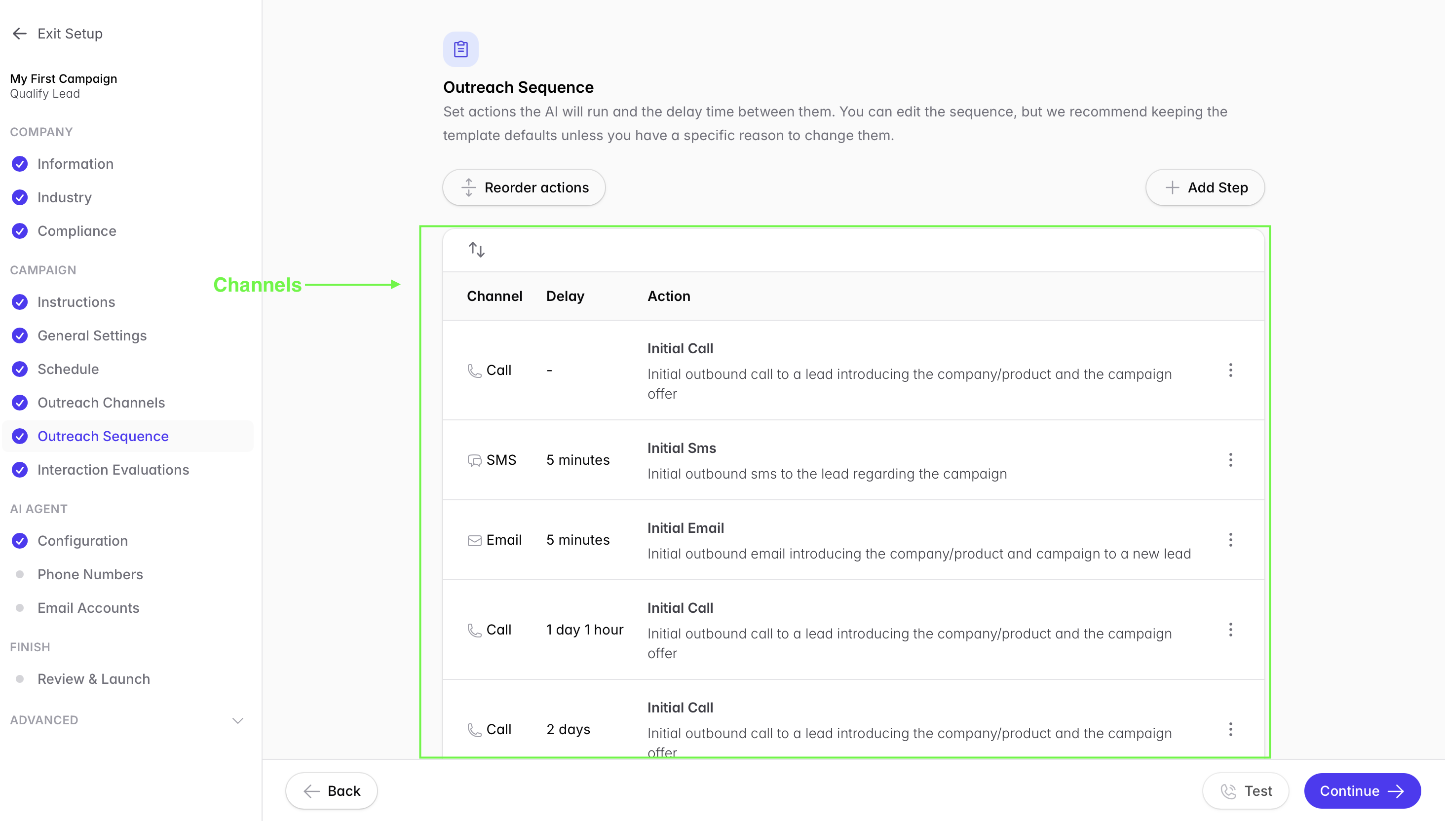Open the Information setup step

tap(75, 164)
